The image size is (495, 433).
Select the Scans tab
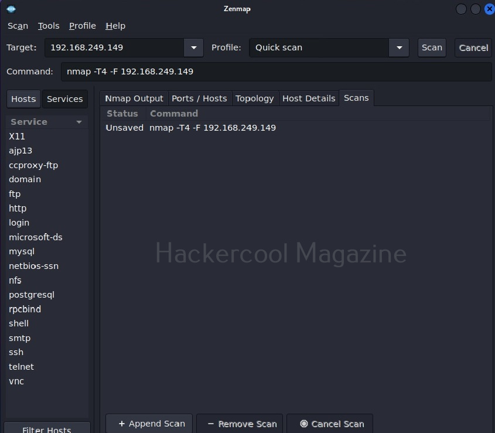click(356, 98)
